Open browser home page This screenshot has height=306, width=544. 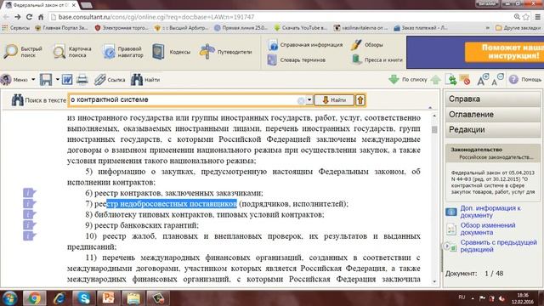[x=41, y=17]
